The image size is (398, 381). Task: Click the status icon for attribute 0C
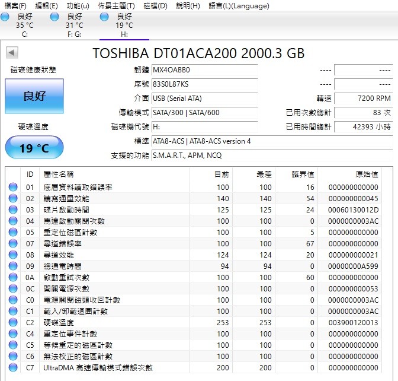[13, 288]
